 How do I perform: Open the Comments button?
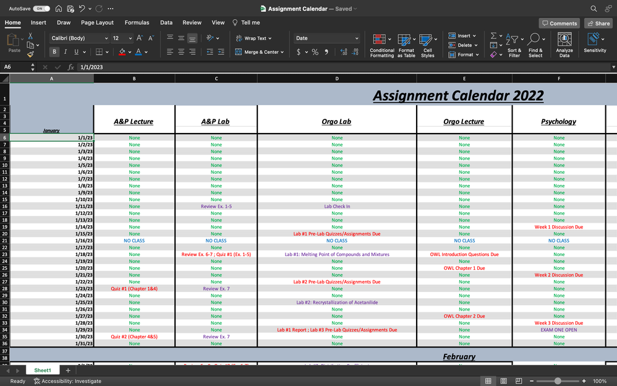click(559, 24)
